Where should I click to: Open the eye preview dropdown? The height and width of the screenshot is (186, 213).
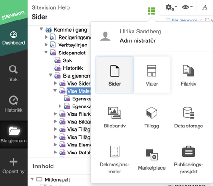pos(187,7)
